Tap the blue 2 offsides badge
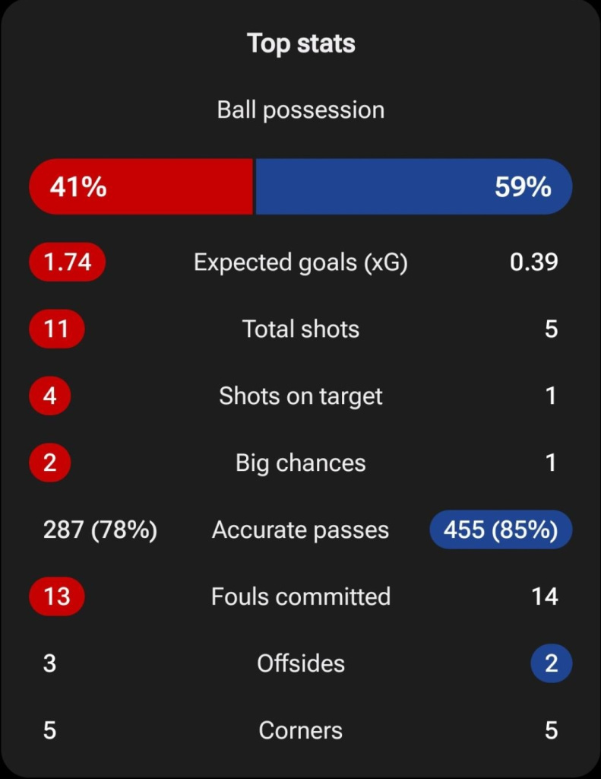601x779 pixels. (x=552, y=663)
